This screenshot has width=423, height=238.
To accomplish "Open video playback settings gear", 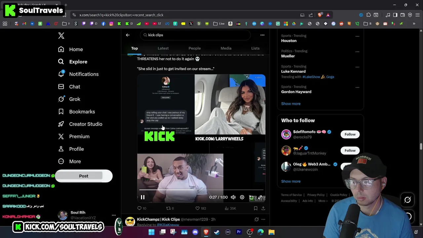I will point(242,197).
